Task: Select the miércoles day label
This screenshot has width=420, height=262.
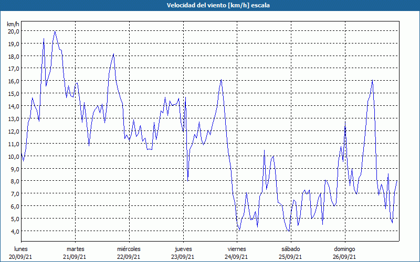Action: coord(129,249)
